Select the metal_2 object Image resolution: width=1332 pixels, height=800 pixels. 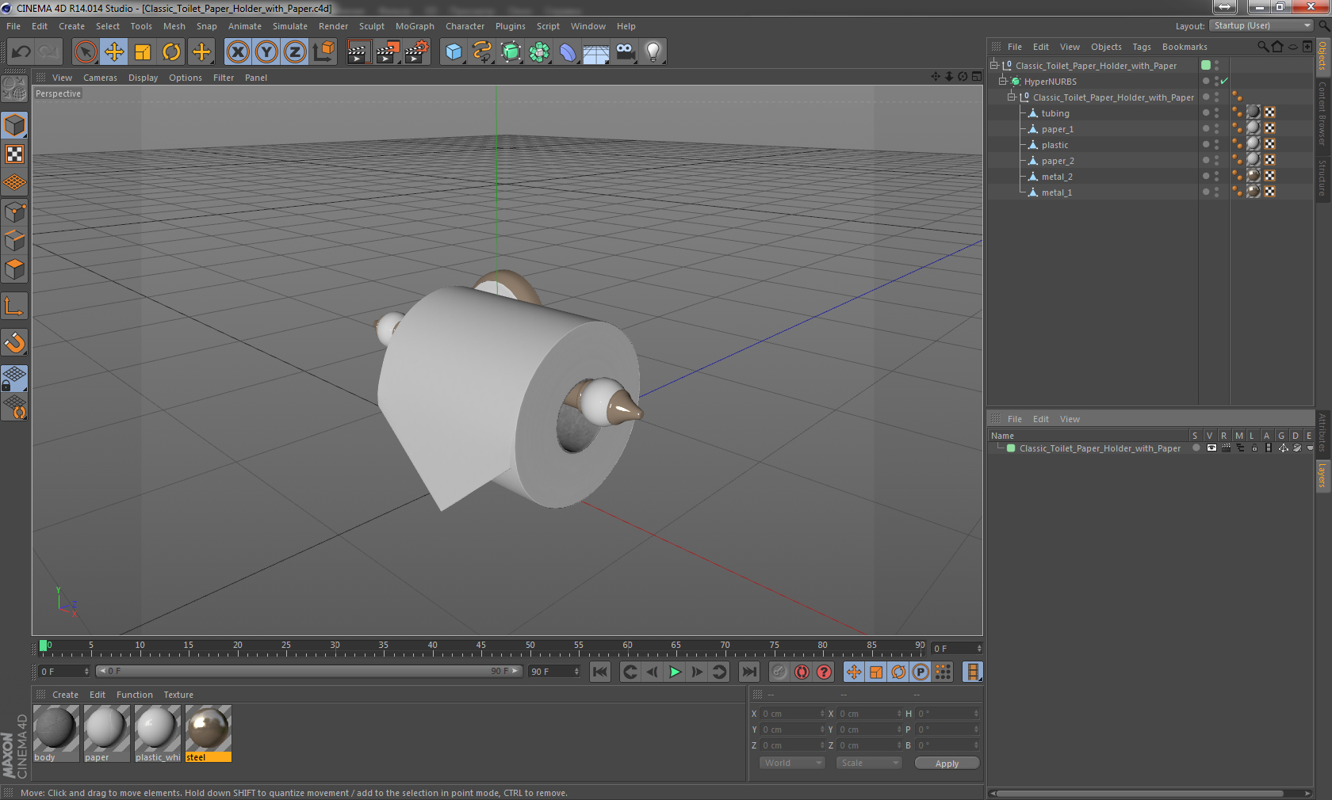pos(1057,177)
